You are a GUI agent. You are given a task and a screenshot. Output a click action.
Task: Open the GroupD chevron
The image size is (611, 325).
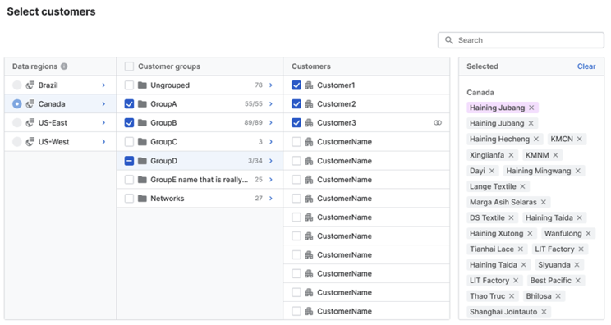pos(271,161)
